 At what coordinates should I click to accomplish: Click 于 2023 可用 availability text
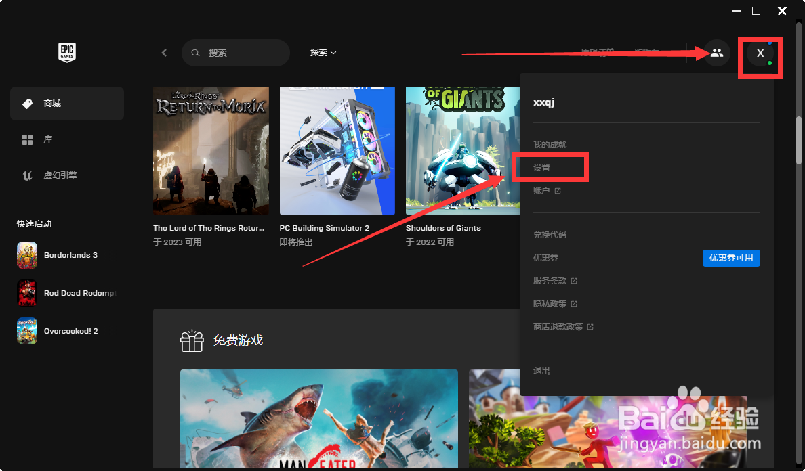tap(177, 242)
